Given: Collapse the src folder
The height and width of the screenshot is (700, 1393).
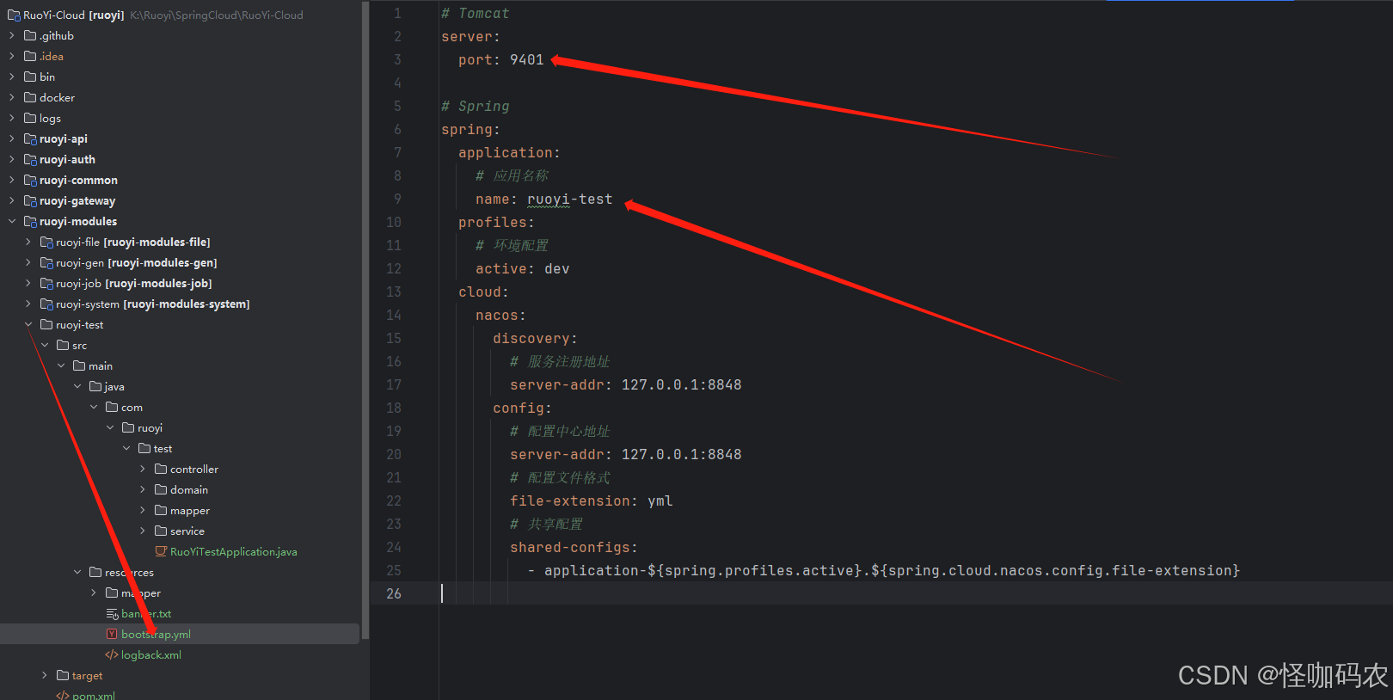Looking at the screenshot, I should point(45,345).
